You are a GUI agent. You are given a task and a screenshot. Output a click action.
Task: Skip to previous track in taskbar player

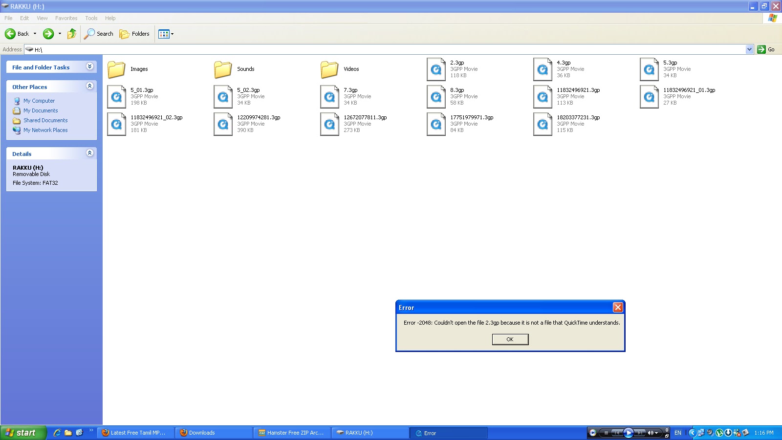(x=617, y=433)
